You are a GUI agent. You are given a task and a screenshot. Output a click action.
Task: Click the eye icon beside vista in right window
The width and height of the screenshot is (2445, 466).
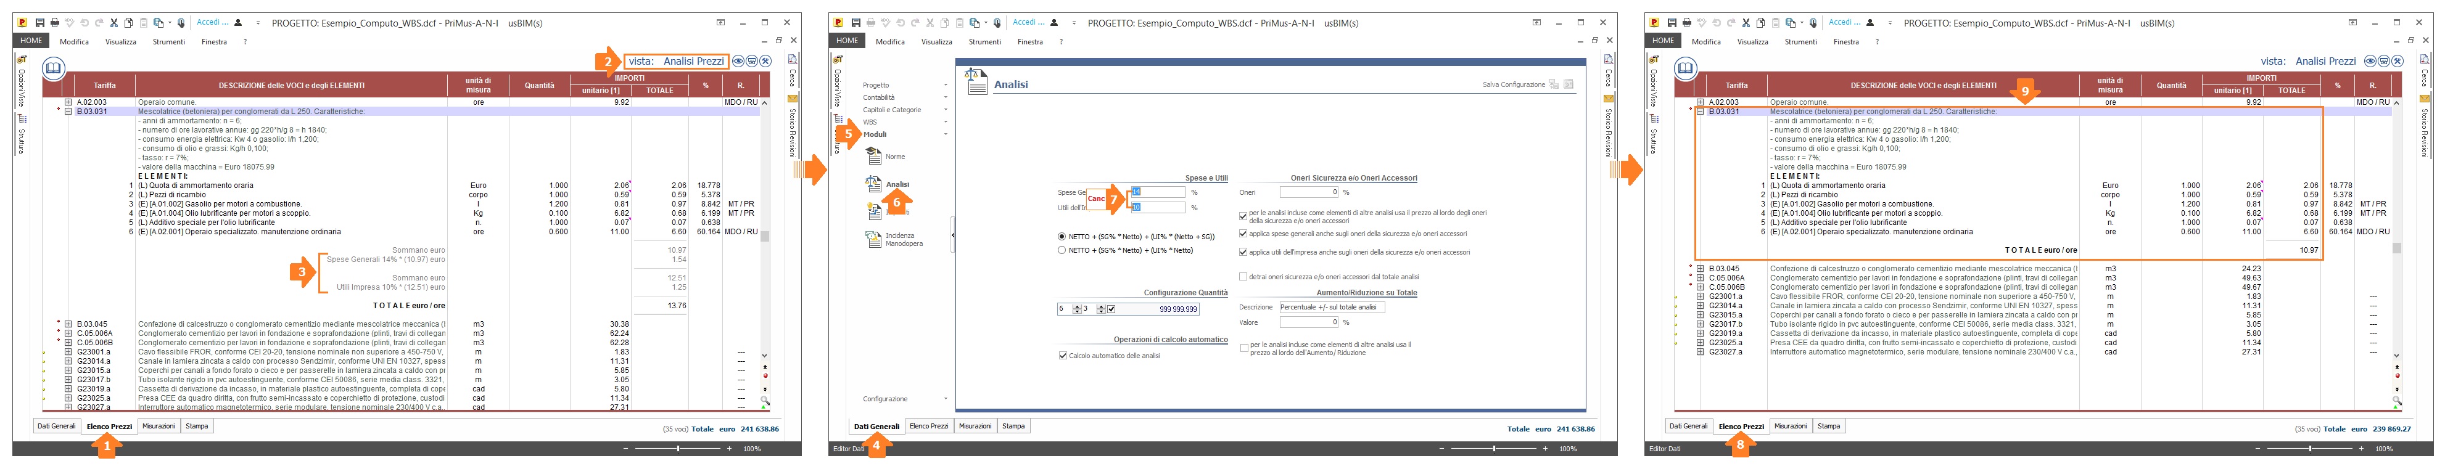tap(2371, 61)
